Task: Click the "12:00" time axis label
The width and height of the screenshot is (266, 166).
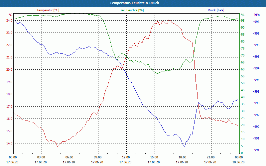Action: coord(126,157)
